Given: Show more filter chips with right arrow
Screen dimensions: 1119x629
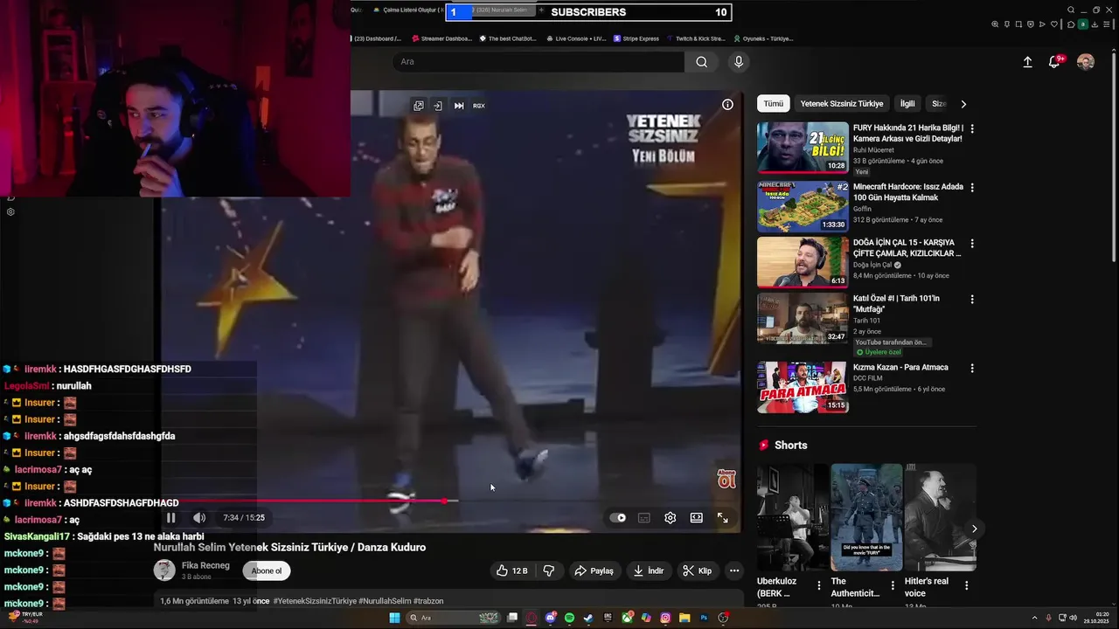Looking at the screenshot, I should (963, 104).
